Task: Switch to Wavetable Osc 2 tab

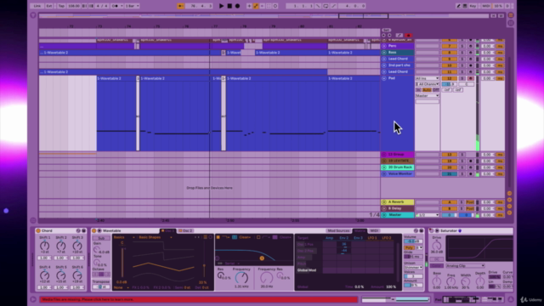Action: coord(185,230)
